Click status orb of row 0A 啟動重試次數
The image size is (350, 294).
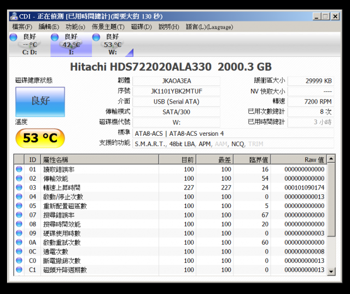(19, 242)
